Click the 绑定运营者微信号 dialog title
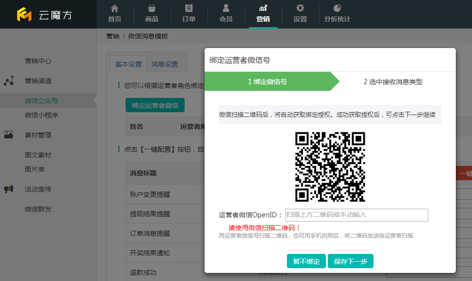 pyautogui.click(x=240, y=60)
